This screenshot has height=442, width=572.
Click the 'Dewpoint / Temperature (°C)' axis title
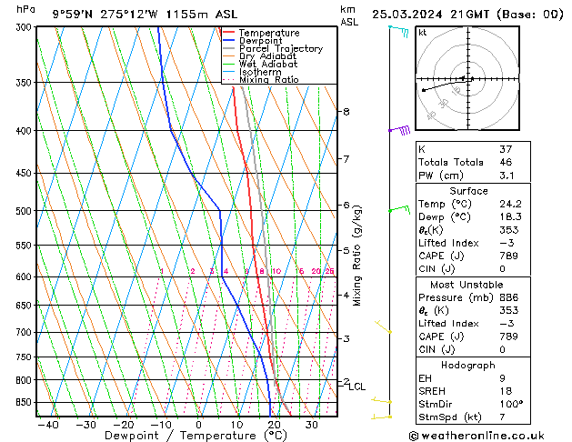(196, 436)
